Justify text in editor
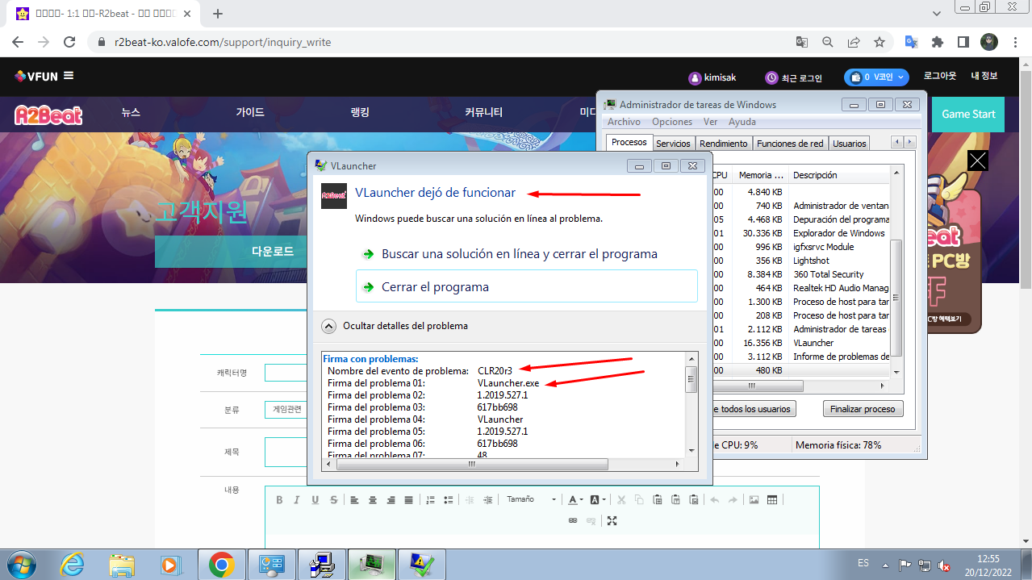This screenshot has height=580, width=1032. 408,500
